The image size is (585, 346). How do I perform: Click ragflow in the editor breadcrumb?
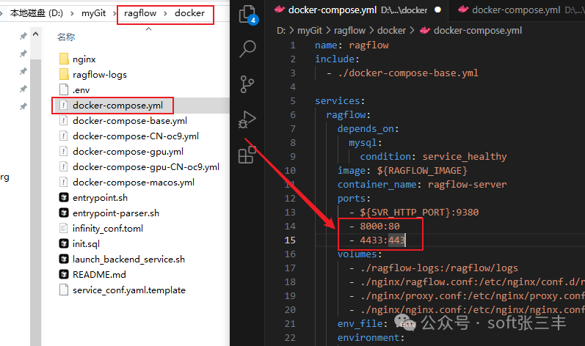click(349, 31)
